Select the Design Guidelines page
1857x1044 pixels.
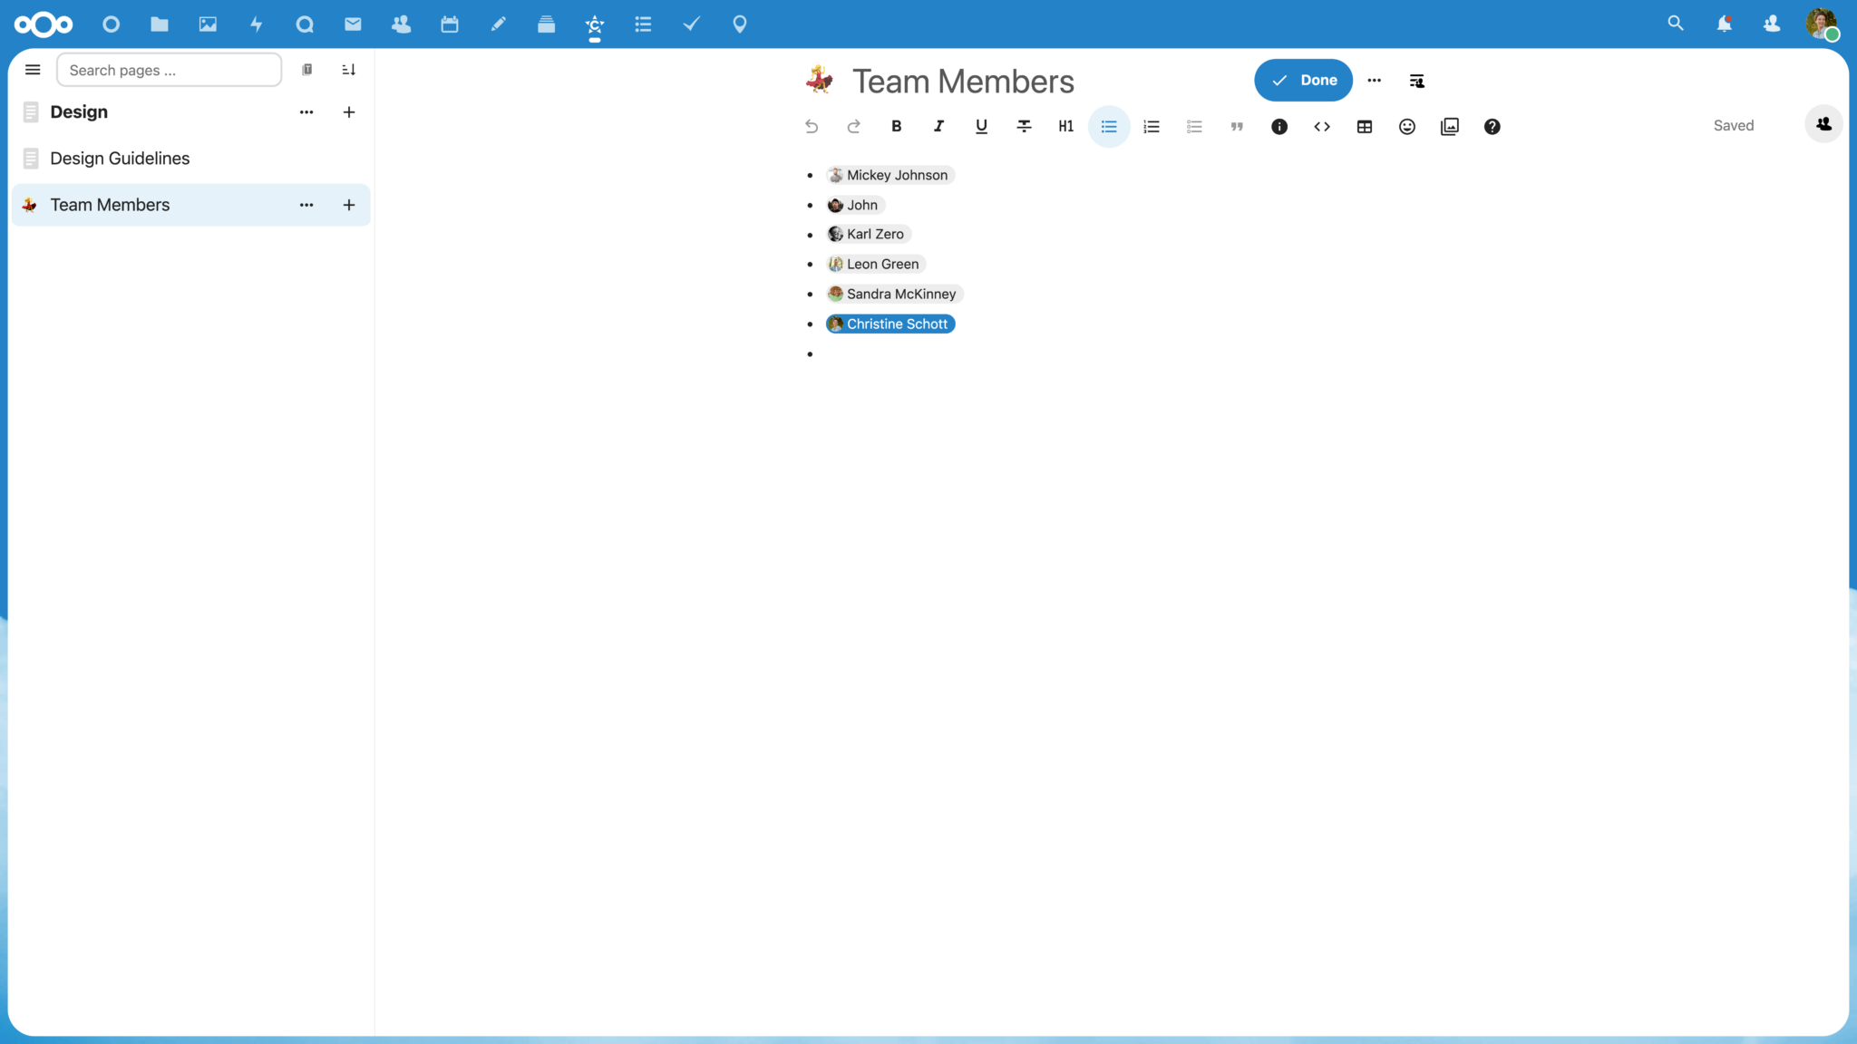click(121, 158)
